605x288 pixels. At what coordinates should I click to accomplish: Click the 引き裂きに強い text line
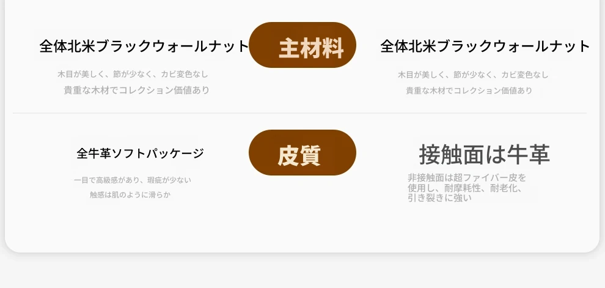click(439, 198)
